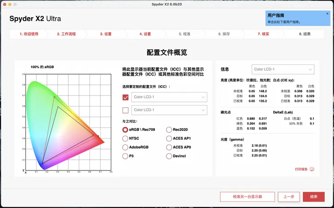Image resolution: width=334 pixels, height=208 pixels.
Task: Open the first Color LCD-1 profile dropdown
Action: coord(169,97)
